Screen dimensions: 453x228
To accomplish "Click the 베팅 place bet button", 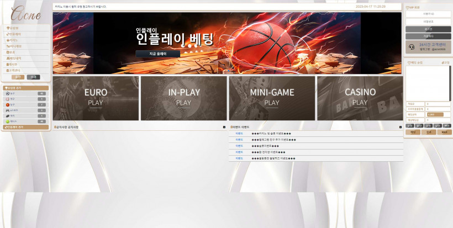I will [413, 132].
